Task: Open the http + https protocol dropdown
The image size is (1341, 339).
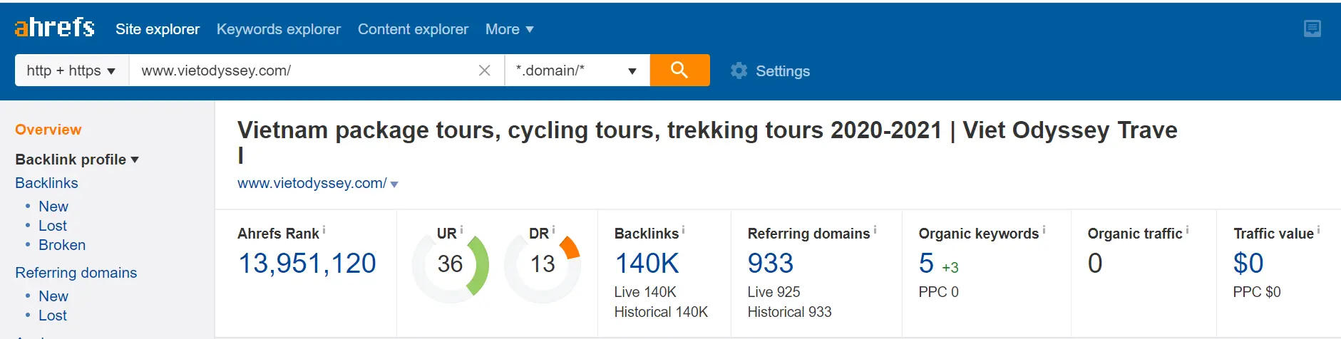Action: 71,71
